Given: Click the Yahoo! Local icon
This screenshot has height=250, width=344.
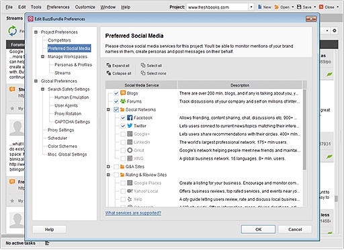Looking at the screenshot, I should click(130, 191).
